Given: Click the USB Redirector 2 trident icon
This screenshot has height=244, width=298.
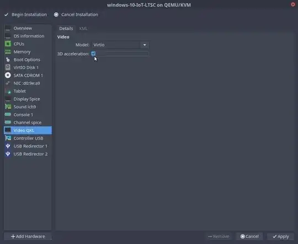Looking at the screenshot, I should point(8,154).
